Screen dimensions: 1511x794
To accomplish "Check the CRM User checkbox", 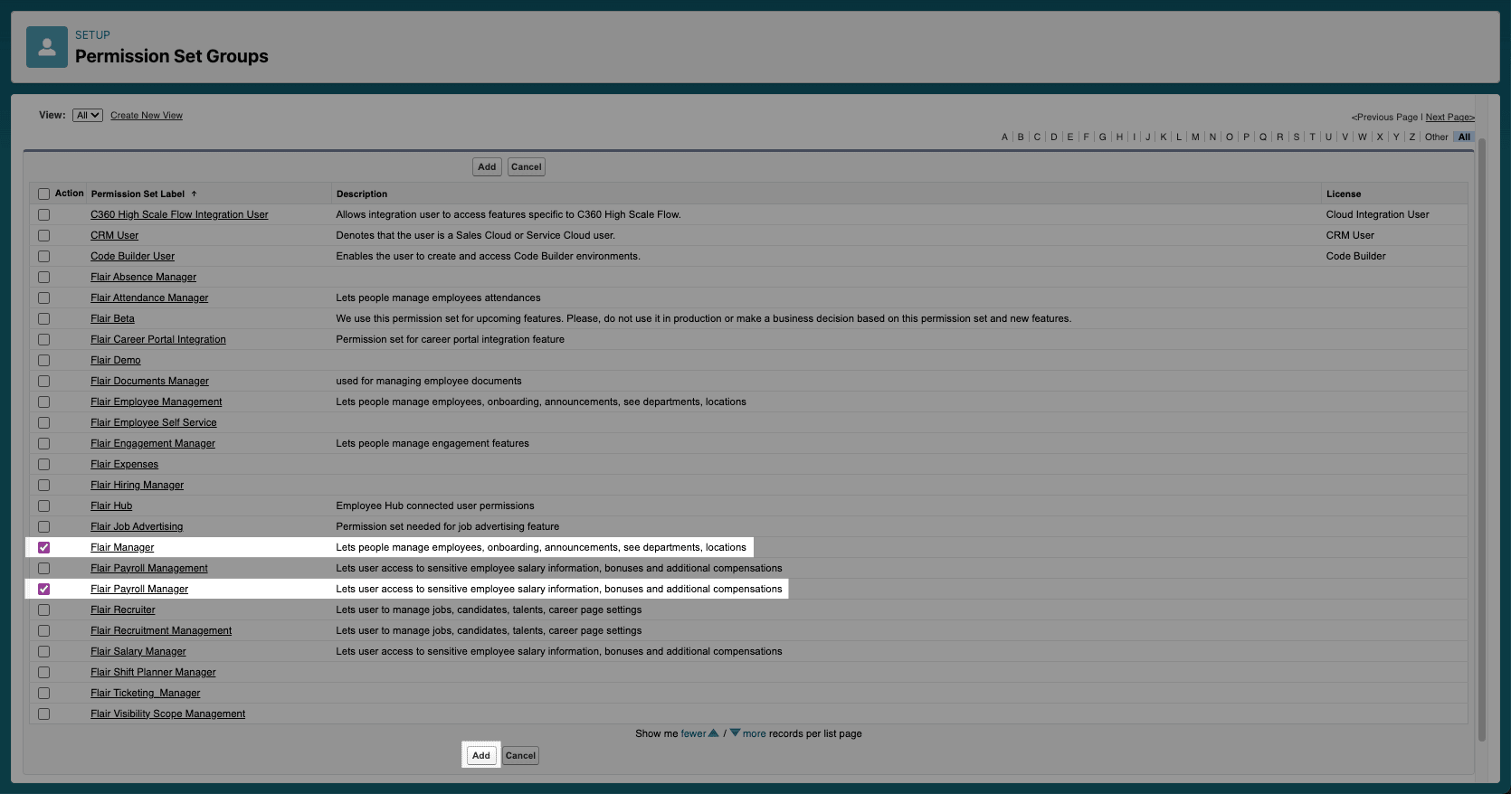I will click(43, 235).
